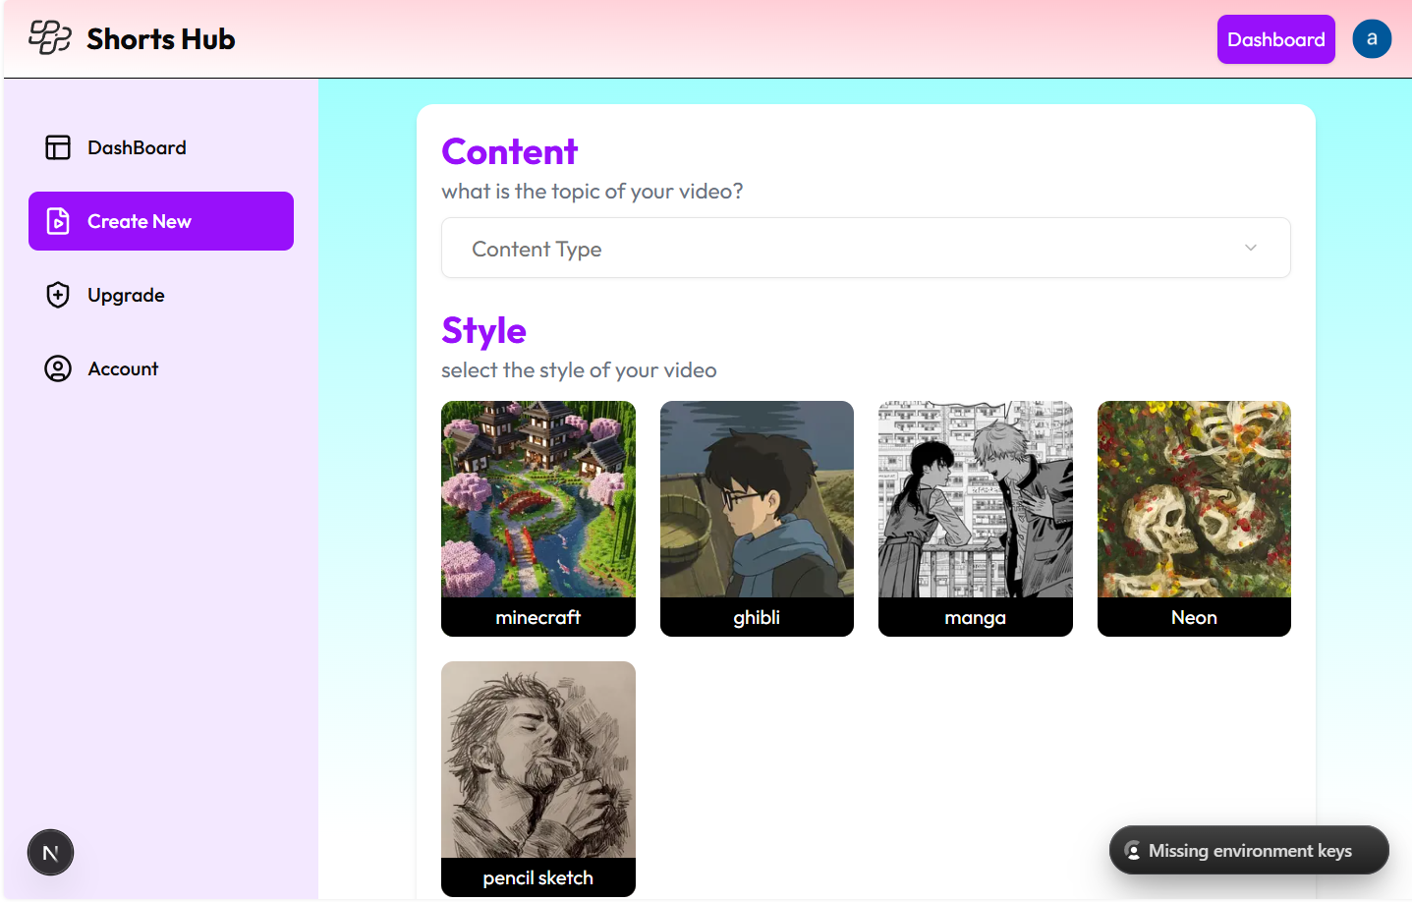Select the Neon style card

1194,518
